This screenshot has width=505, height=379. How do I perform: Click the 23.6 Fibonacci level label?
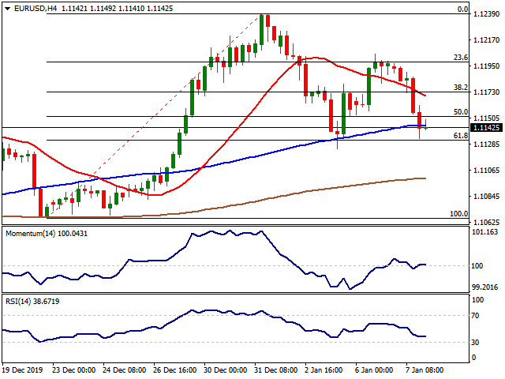[461, 58]
